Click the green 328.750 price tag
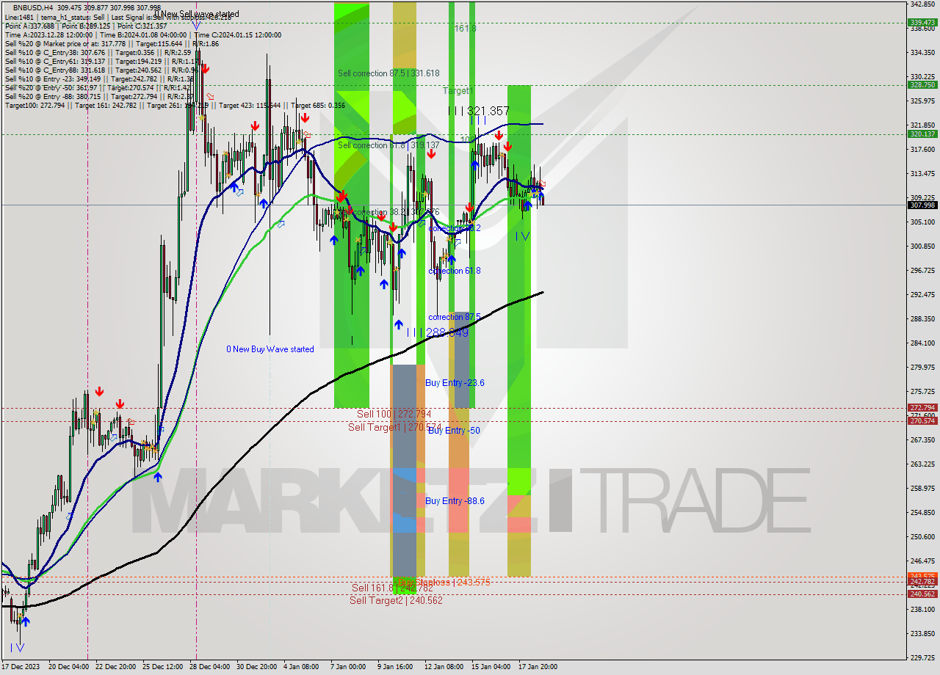The height and width of the screenshot is (675, 940). point(922,85)
